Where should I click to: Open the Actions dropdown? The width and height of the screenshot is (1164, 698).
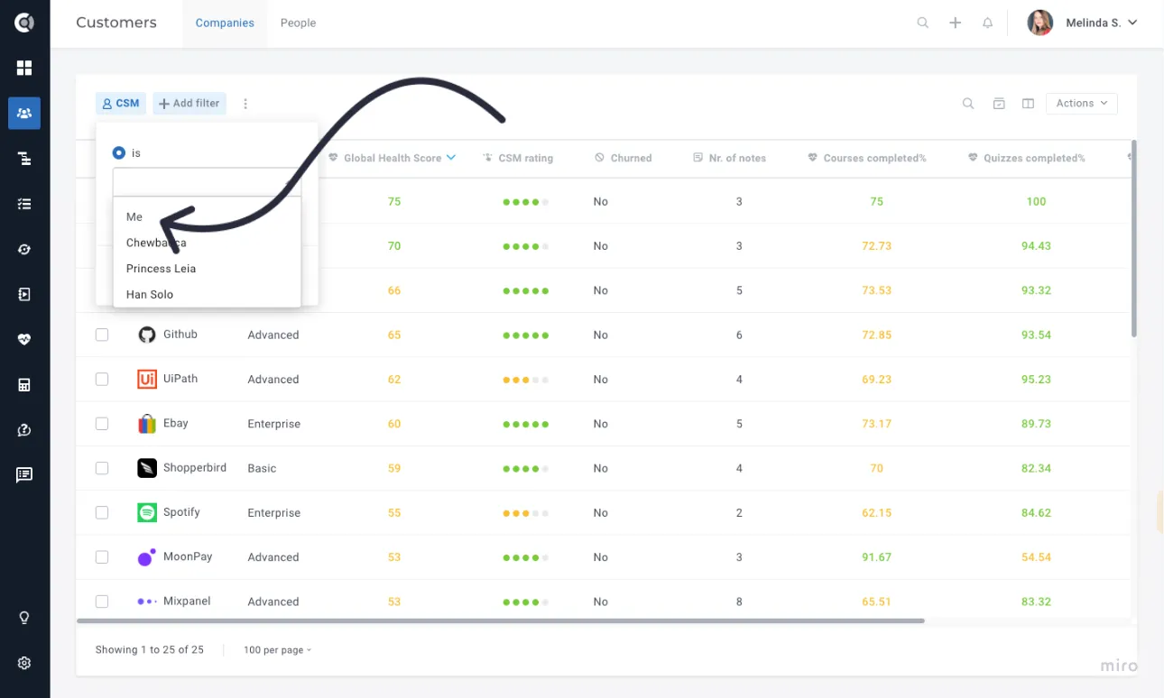(x=1082, y=104)
